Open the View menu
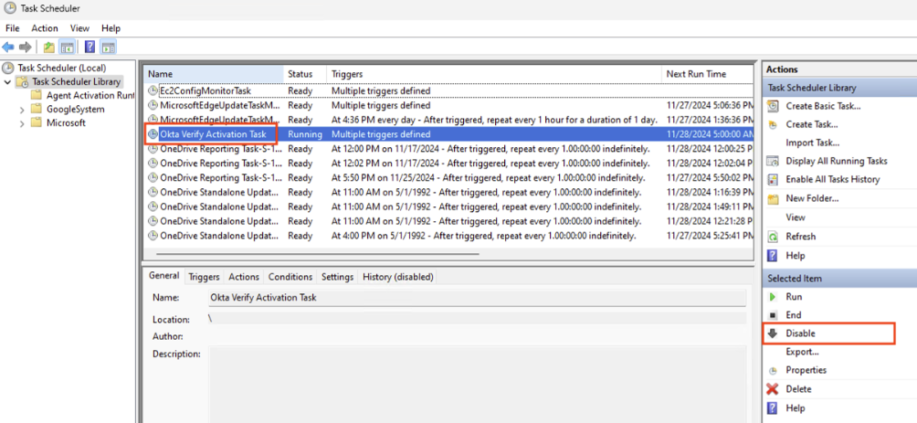Image resolution: width=917 pixels, height=423 pixels. coord(79,28)
